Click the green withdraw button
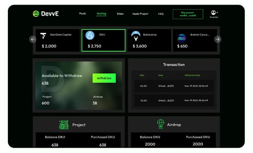The width and height of the screenshot is (253, 153). coord(104,78)
